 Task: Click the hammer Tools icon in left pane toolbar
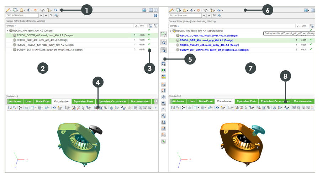(x=49, y=10)
